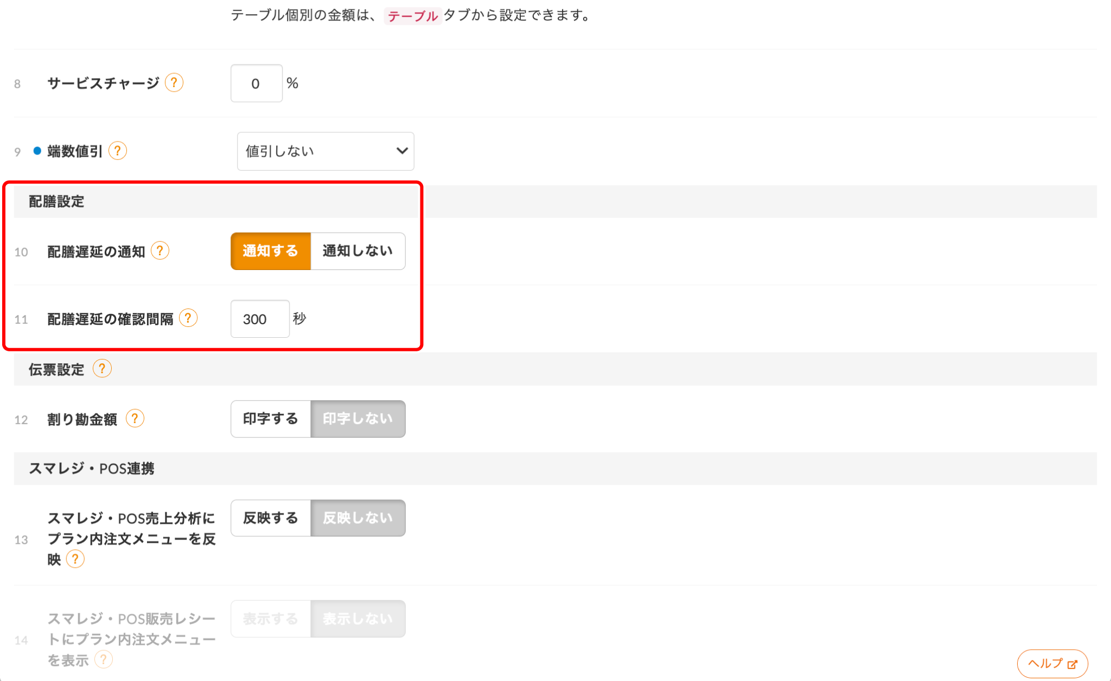Viewport: 1111px width, 681px height.
Task: Focus the 配膳遅延の確認間隔 seconds field
Action: coord(260,319)
